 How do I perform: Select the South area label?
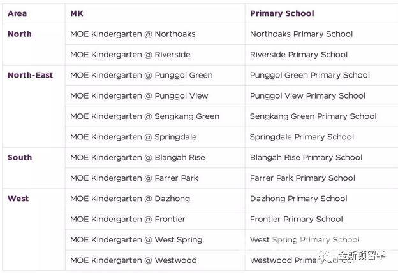(20, 158)
